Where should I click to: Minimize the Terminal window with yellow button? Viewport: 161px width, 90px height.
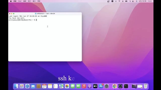(12, 13)
